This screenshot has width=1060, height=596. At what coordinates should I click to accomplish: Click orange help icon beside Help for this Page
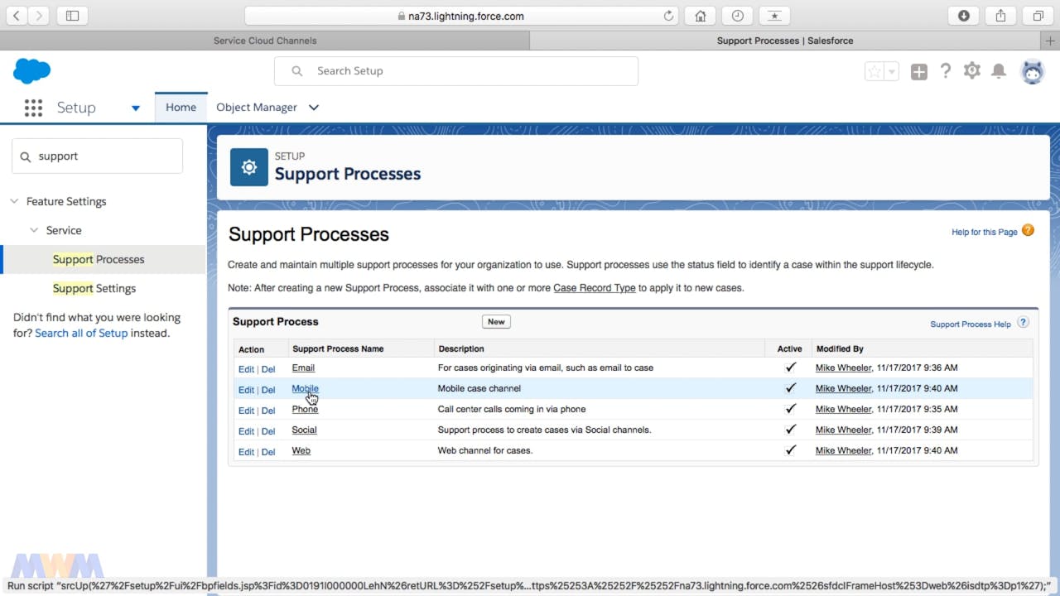1028,231
